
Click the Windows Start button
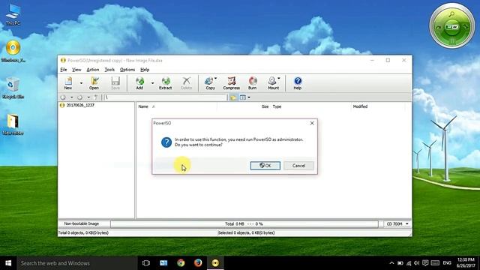[x=8, y=263]
